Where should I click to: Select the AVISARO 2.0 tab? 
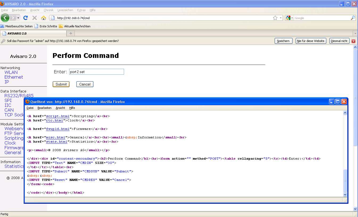(33, 33)
